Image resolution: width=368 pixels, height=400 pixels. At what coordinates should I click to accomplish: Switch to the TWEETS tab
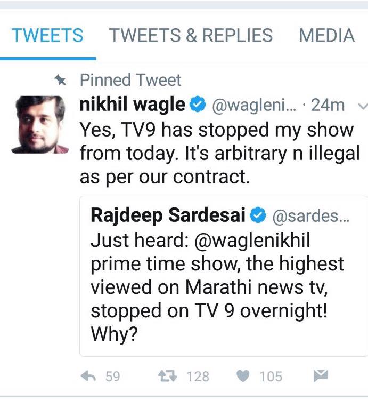[47, 36]
